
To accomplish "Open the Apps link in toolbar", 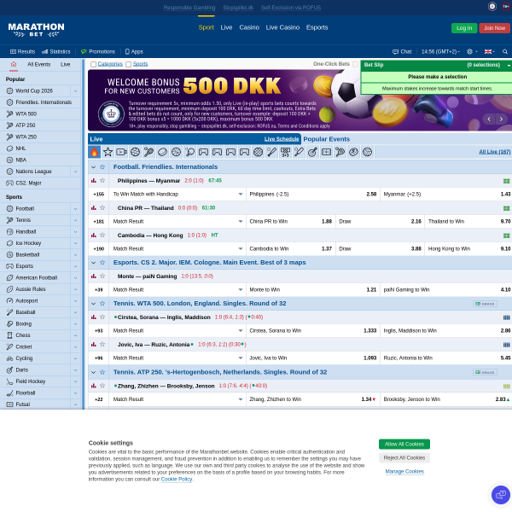I will click(134, 51).
